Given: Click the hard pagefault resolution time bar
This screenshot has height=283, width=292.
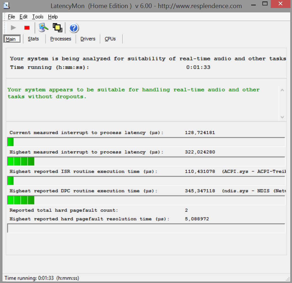Looking at the screenshot, I should pyautogui.click(x=146, y=228).
